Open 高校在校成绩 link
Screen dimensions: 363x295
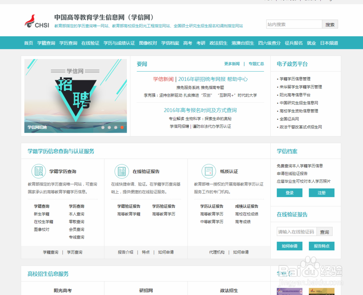point(246,214)
